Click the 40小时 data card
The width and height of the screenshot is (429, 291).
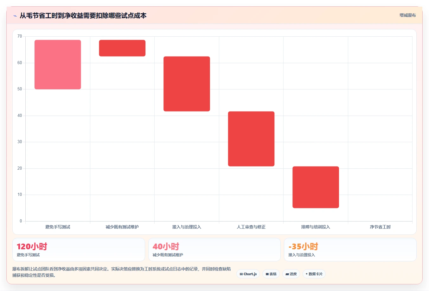pyautogui.click(x=214, y=250)
